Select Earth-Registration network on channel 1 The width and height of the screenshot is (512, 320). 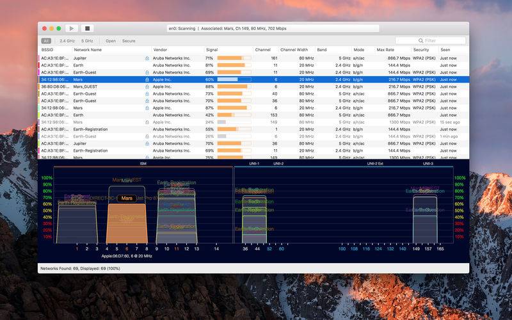(253, 129)
